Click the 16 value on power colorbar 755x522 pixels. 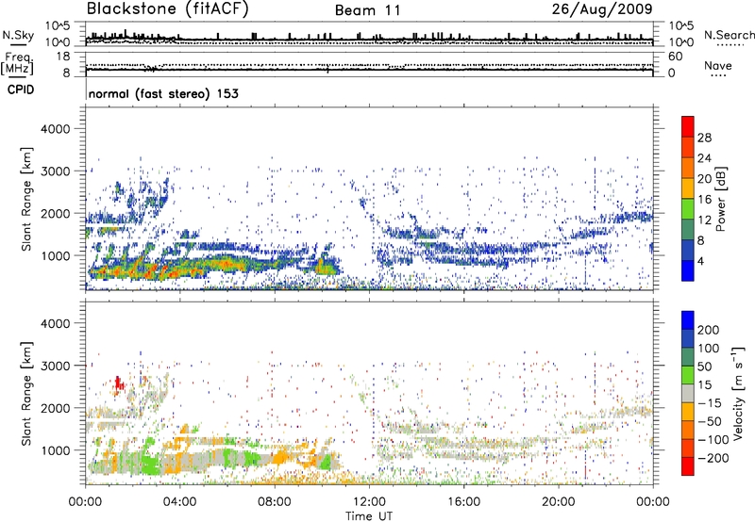(704, 200)
